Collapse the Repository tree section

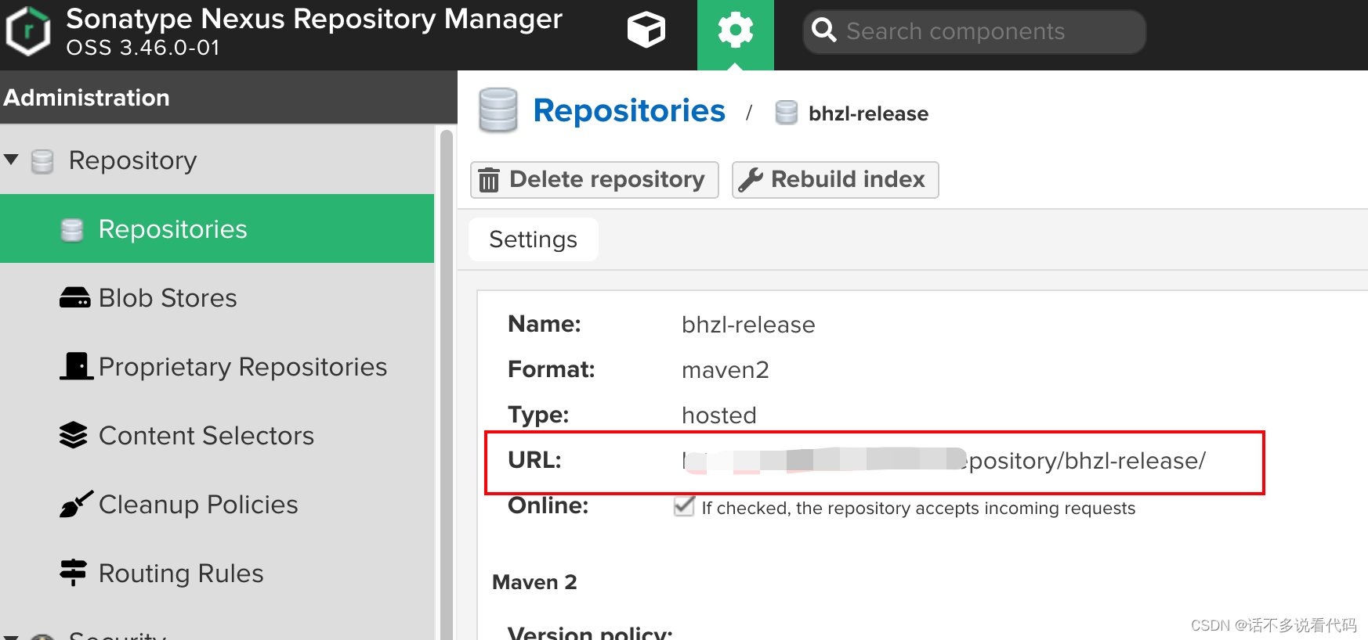click(x=11, y=160)
